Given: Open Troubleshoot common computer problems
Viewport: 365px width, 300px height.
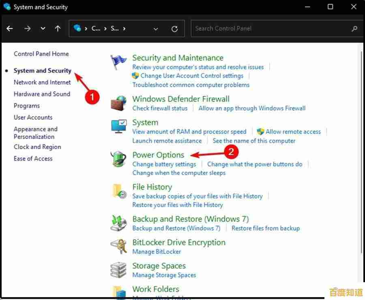Looking at the screenshot, I should 191,85.
